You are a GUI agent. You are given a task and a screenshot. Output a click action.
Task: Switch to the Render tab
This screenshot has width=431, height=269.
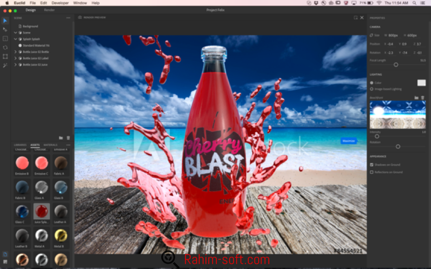click(x=49, y=10)
